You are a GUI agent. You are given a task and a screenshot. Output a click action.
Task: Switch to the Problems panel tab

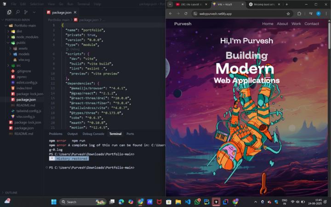coord(56,134)
